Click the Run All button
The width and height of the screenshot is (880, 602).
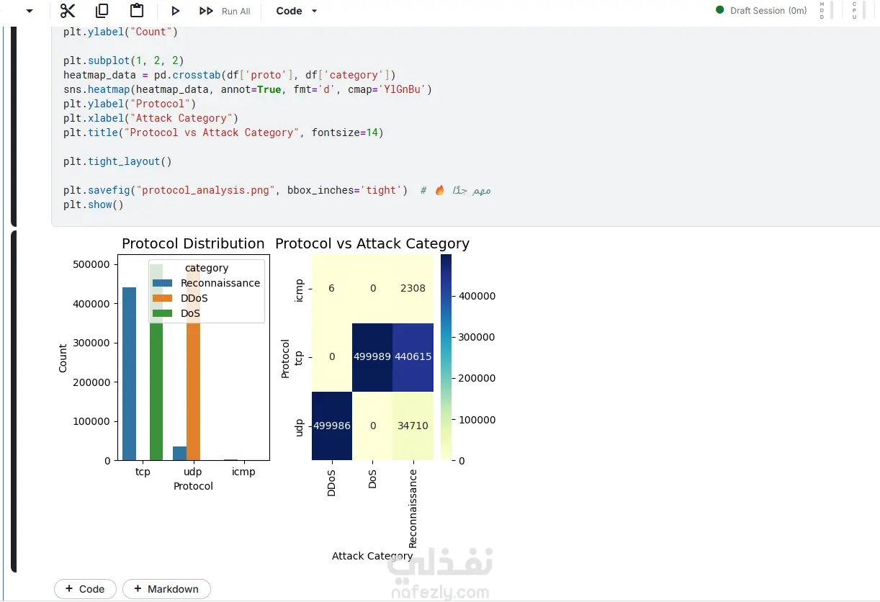(225, 11)
